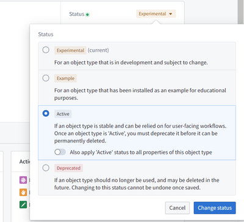This screenshot has height=222, width=244.
Task: Click the description text about development object types
Action: coord(131,63)
